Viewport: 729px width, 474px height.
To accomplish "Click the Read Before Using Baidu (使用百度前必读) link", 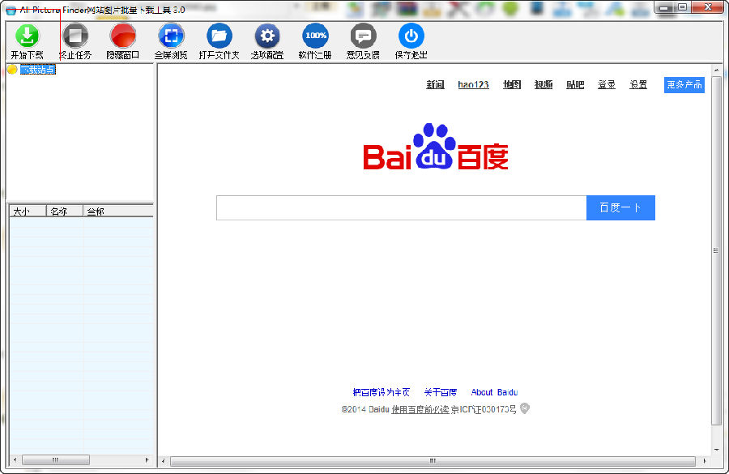I will click(x=420, y=409).
